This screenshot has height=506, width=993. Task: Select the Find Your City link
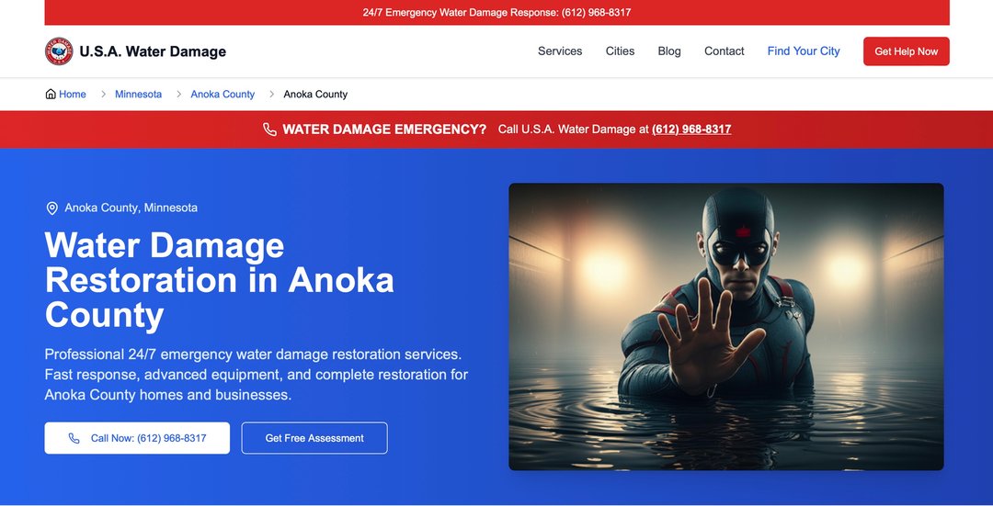click(804, 51)
